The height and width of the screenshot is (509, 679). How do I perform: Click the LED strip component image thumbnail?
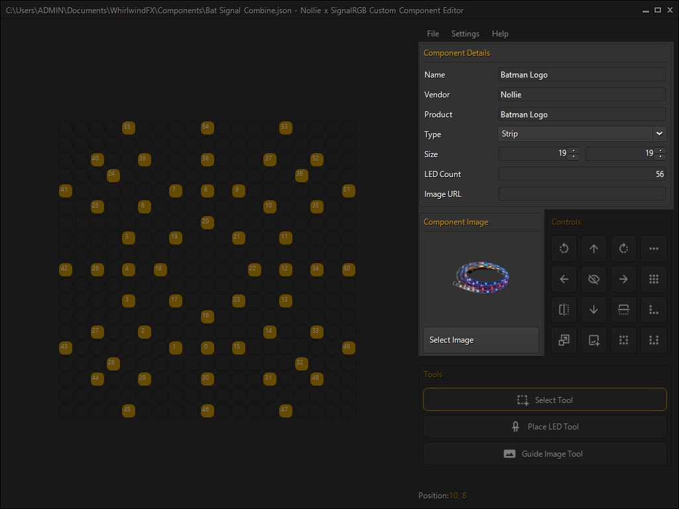[x=481, y=277]
